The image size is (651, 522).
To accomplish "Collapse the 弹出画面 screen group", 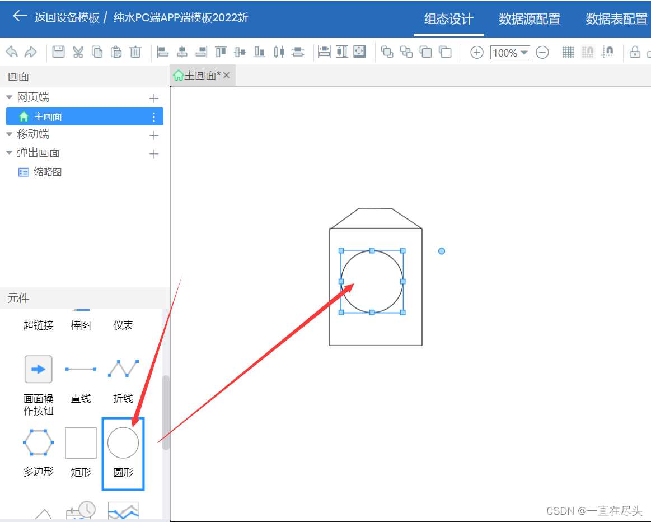I will pyautogui.click(x=9, y=152).
